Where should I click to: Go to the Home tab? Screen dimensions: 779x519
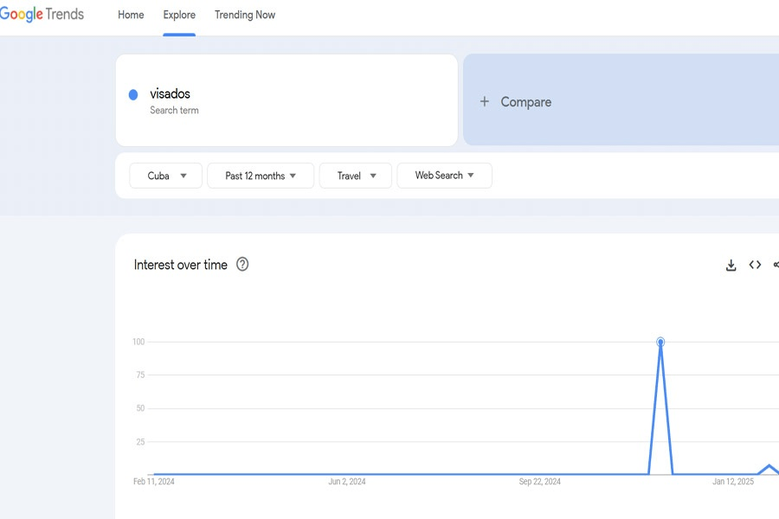(131, 15)
